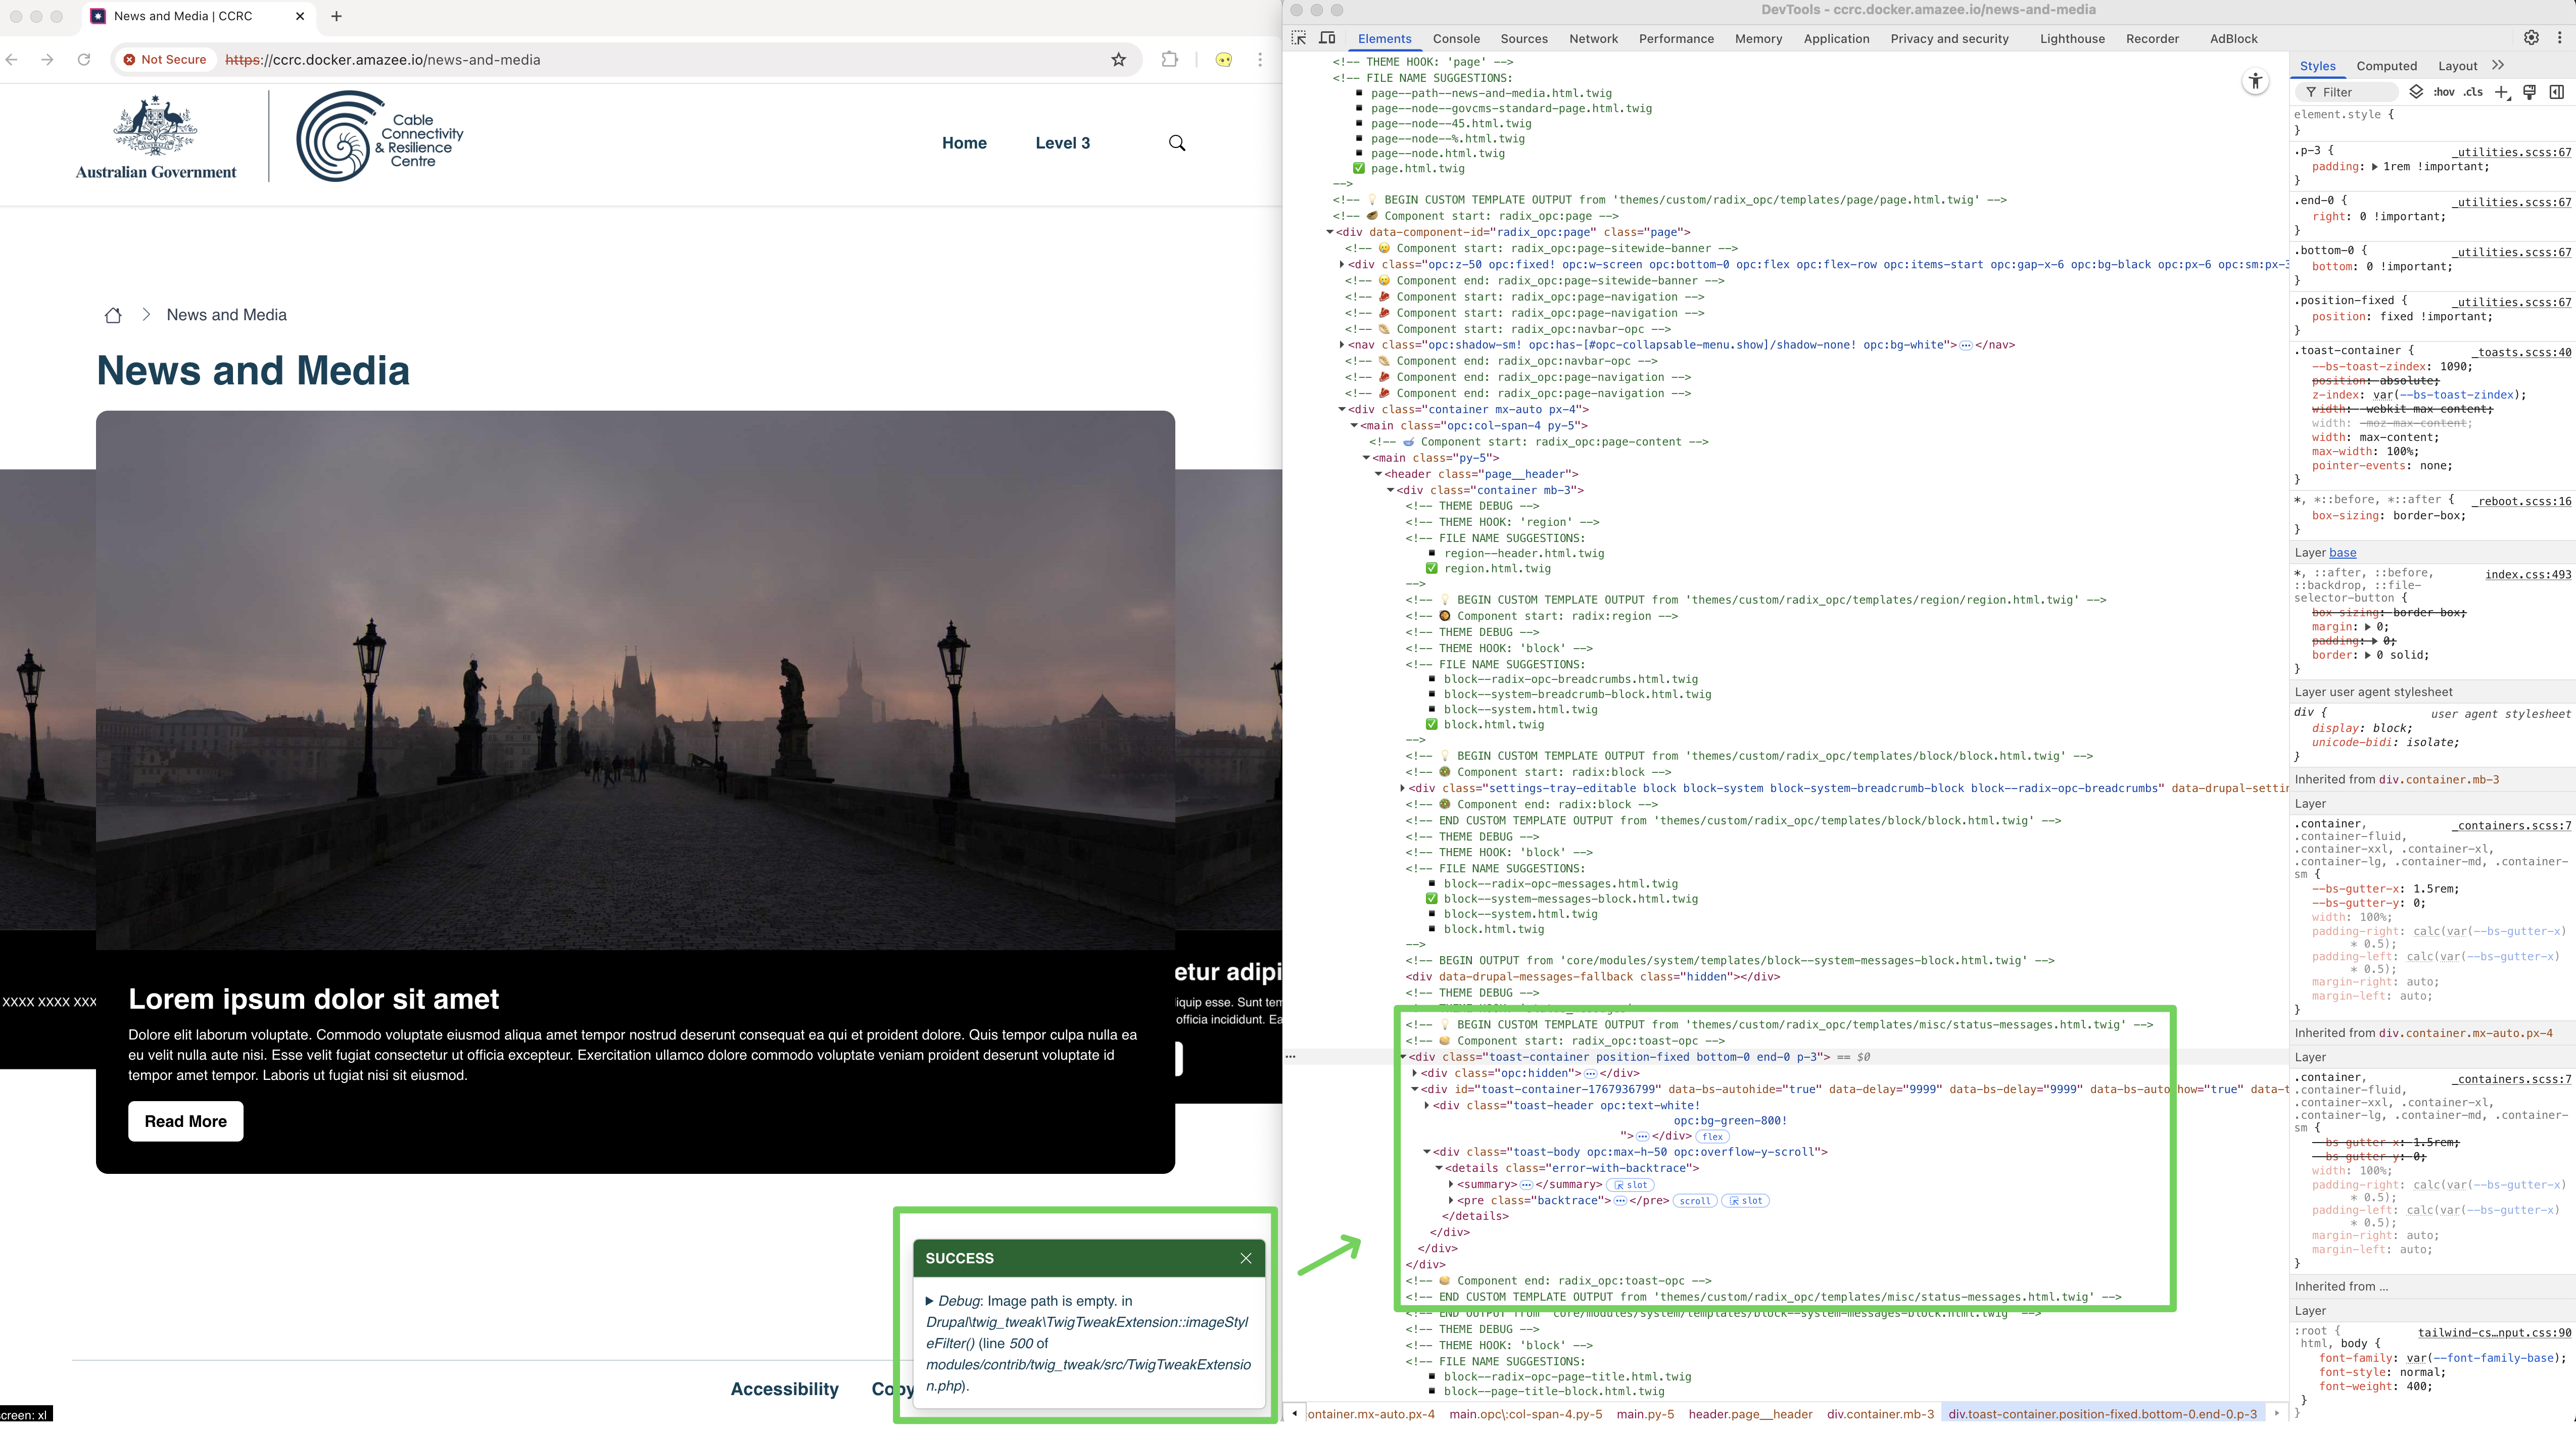The image size is (2576, 1434).
Task: Toggle the device toolbar icon
Action: pyautogui.click(x=1327, y=38)
